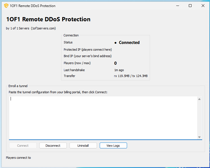Click the Disconnect button
The height and width of the screenshot is (168, 210).
tap(53, 145)
